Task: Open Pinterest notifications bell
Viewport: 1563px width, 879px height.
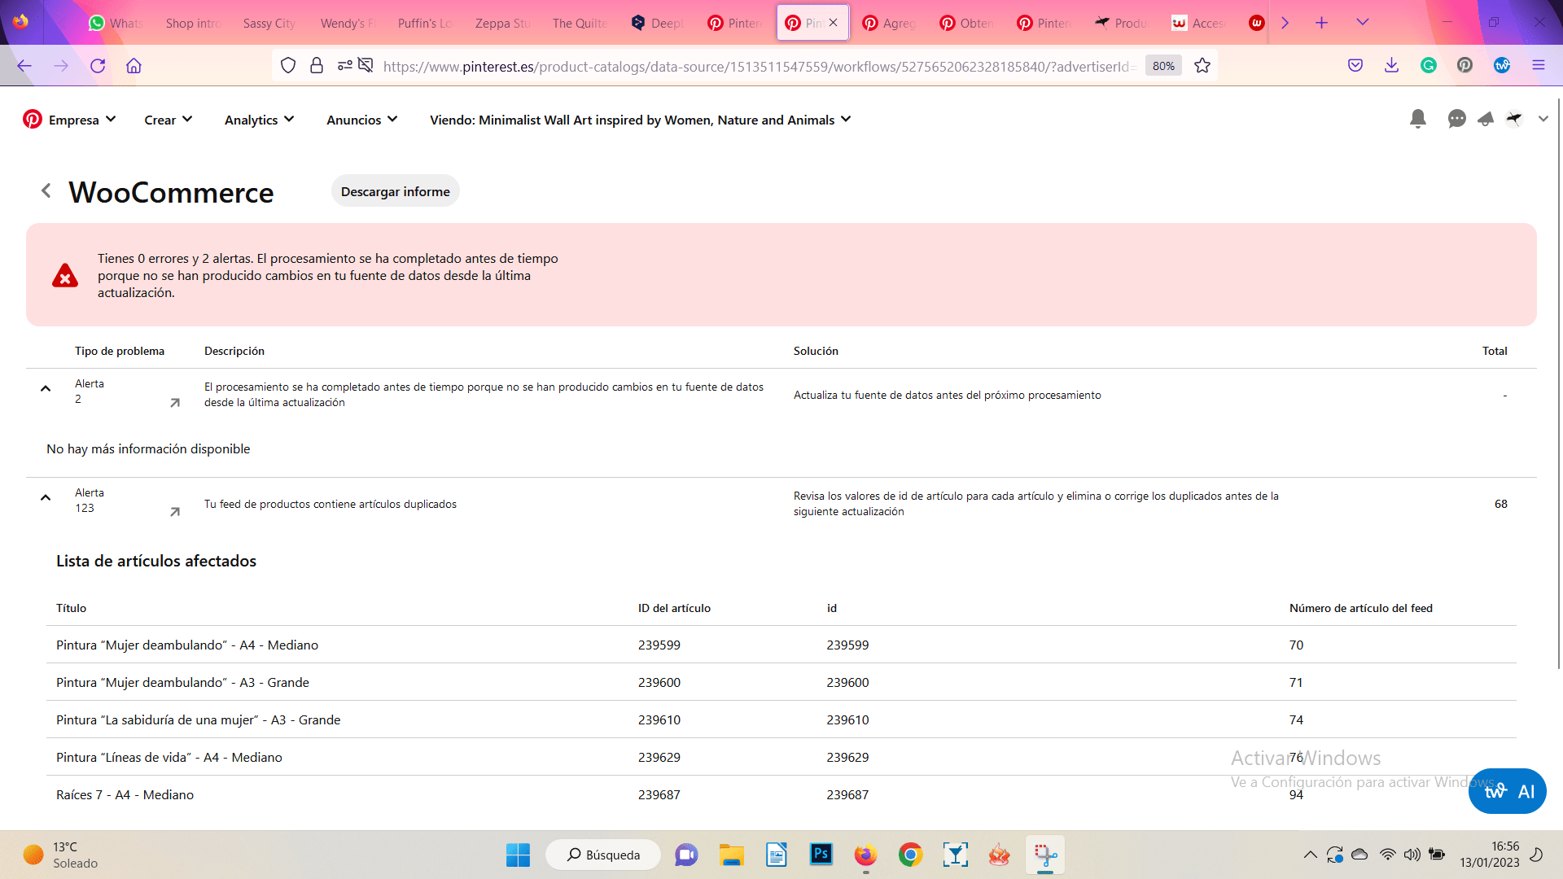Action: point(1418,119)
